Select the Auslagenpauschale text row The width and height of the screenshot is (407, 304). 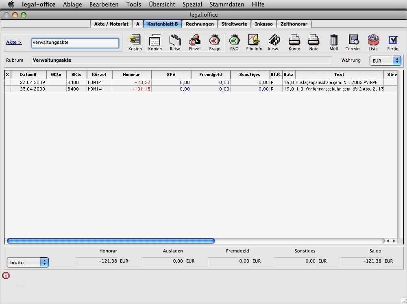pyautogui.click(x=339, y=82)
